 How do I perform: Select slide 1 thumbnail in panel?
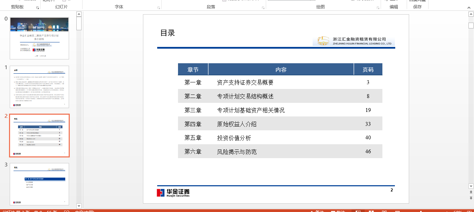coord(39,87)
